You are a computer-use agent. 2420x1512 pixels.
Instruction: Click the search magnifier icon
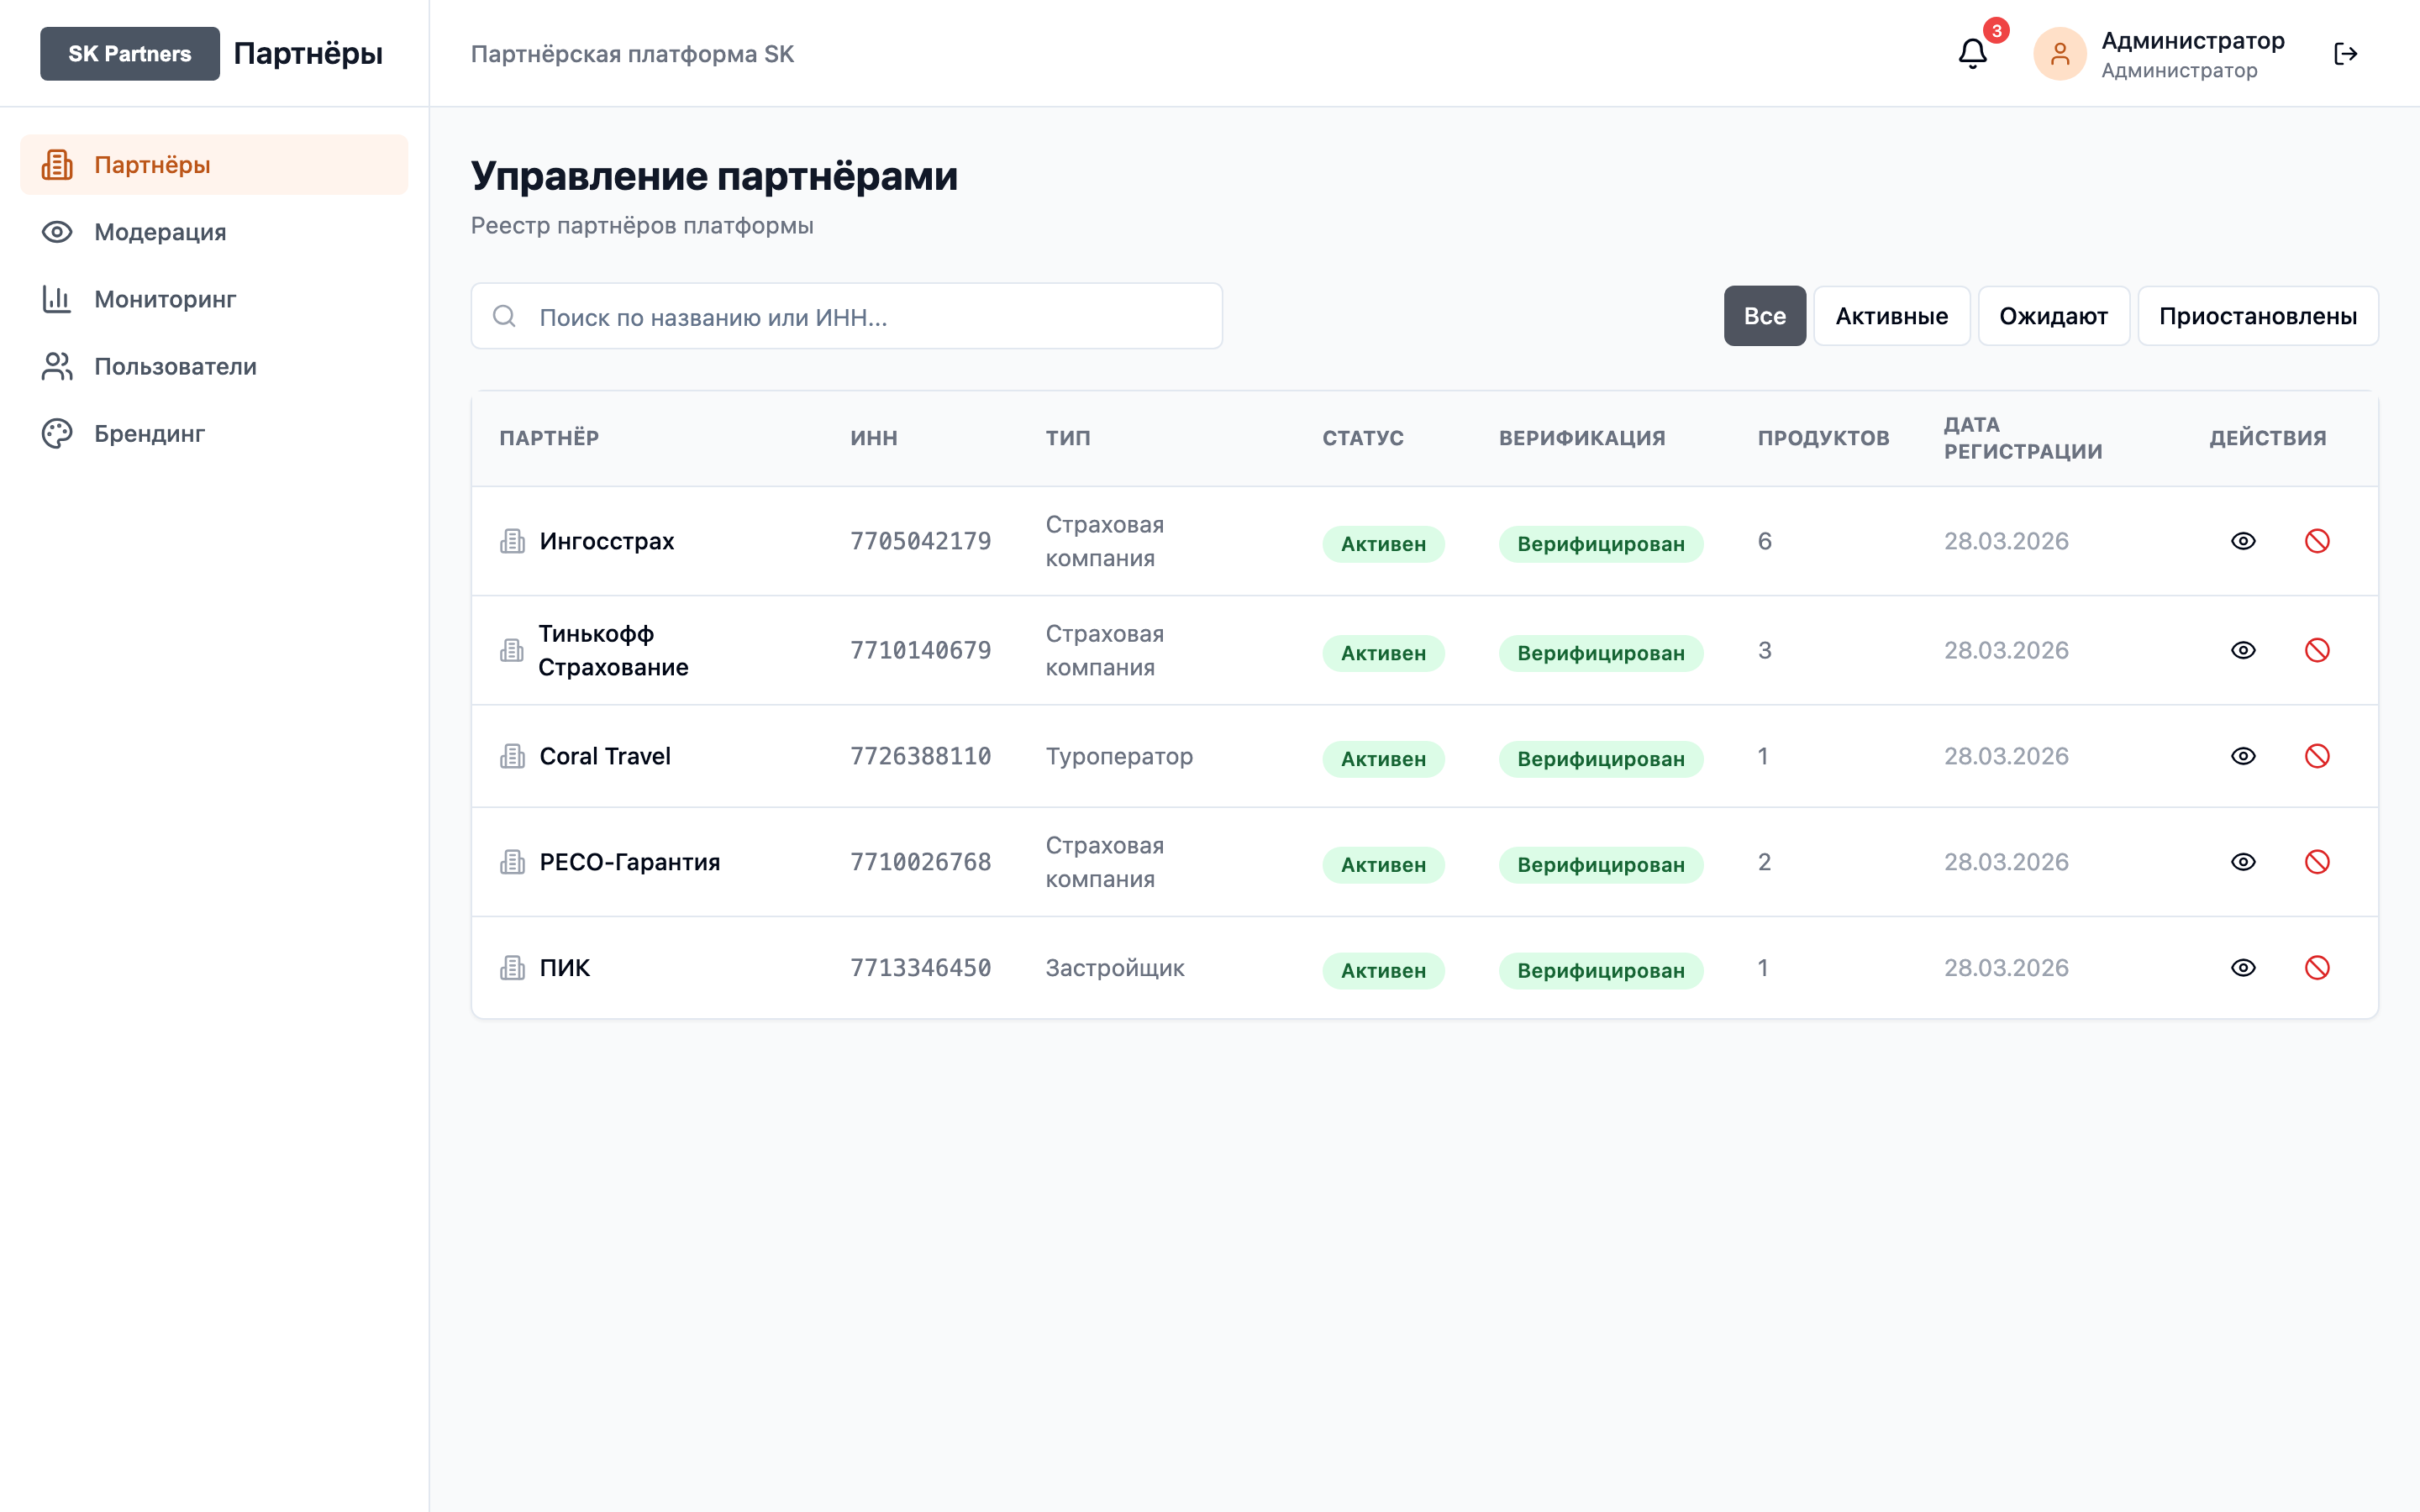coord(504,316)
